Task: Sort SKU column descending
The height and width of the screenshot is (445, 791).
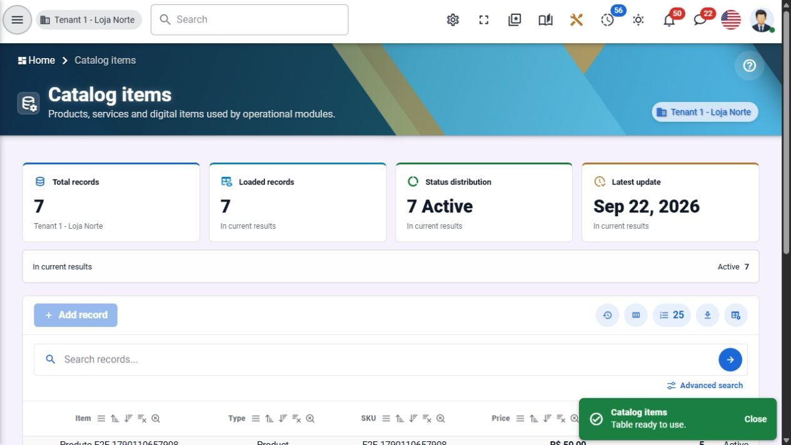Action: coord(413,419)
